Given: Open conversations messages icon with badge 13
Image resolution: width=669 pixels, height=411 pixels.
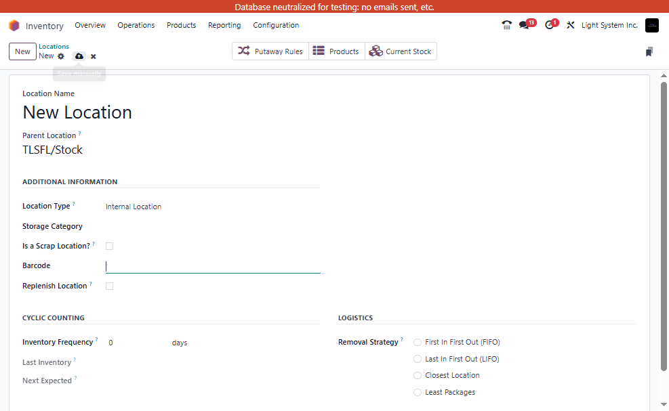Looking at the screenshot, I should (525, 25).
